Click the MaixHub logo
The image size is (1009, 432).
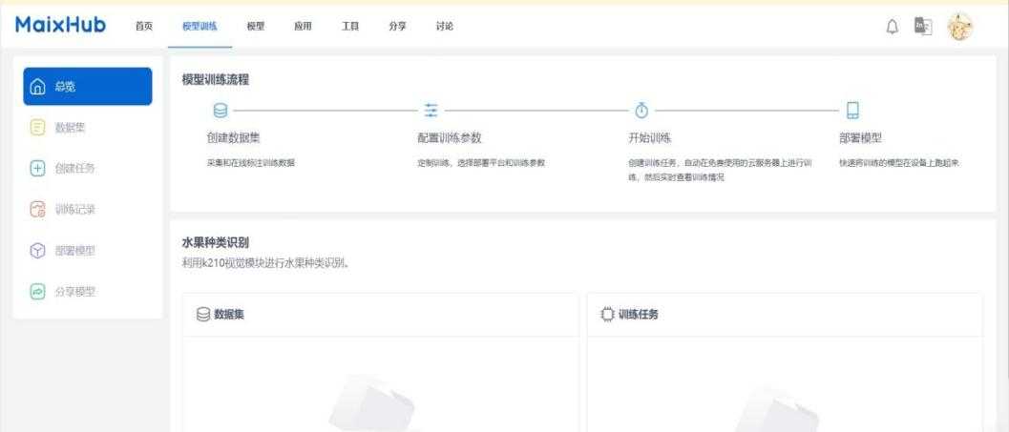[x=60, y=25]
